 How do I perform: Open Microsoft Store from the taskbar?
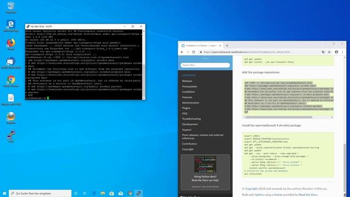tap(112, 193)
